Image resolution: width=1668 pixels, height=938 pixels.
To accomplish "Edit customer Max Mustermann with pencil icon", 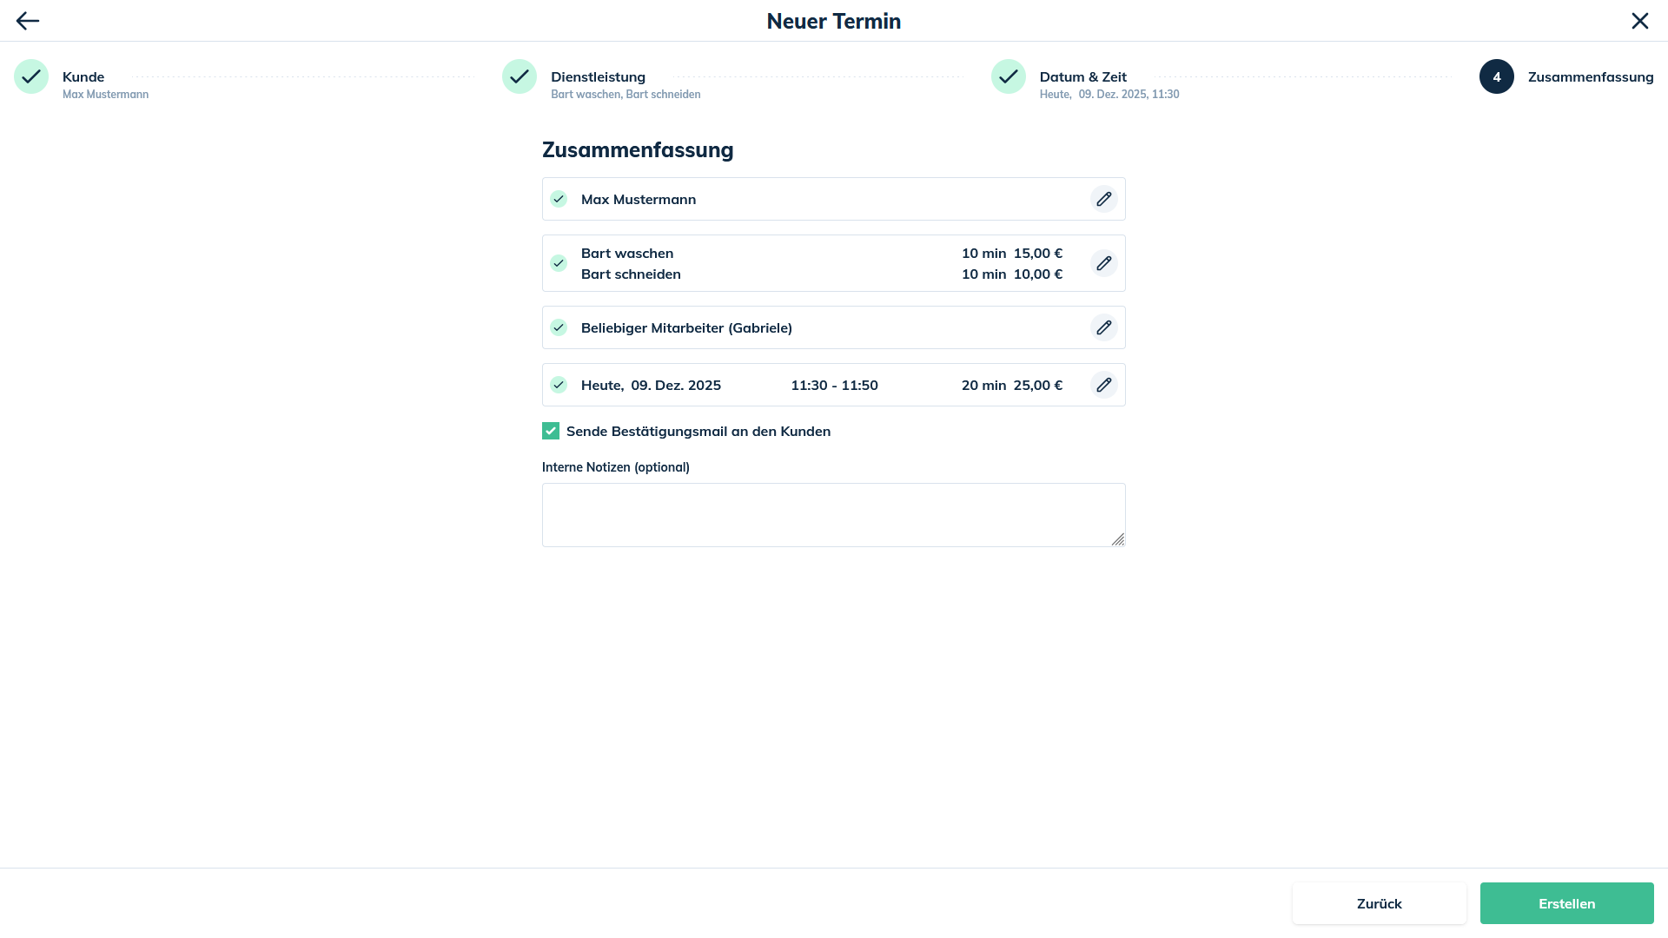I will [1103, 199].
